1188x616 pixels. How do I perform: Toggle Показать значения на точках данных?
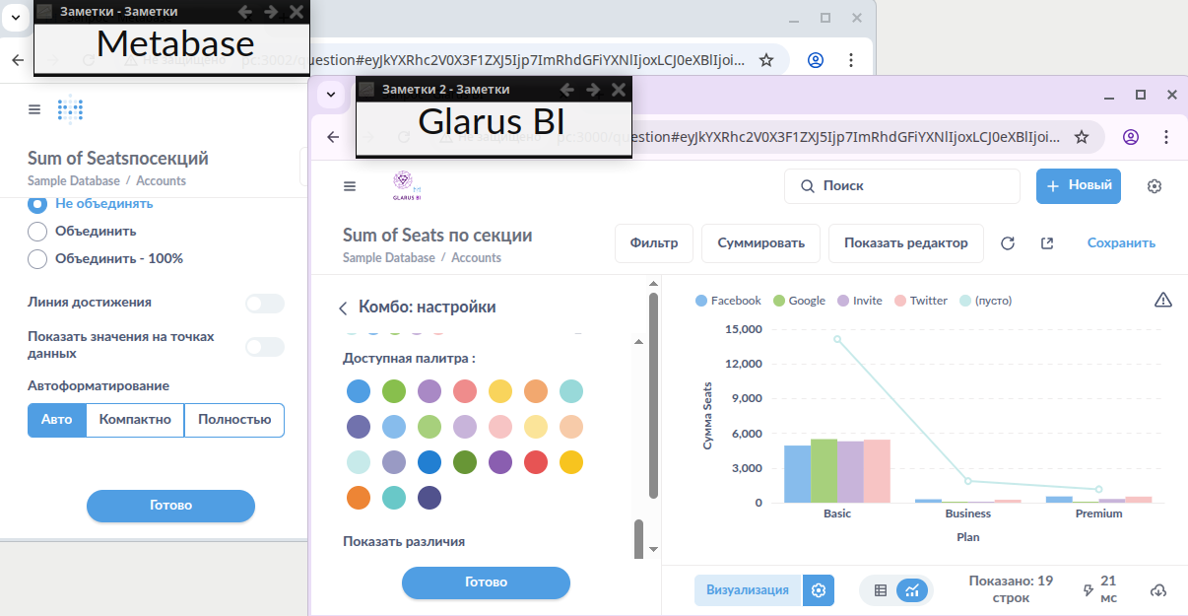pos(264,347)
